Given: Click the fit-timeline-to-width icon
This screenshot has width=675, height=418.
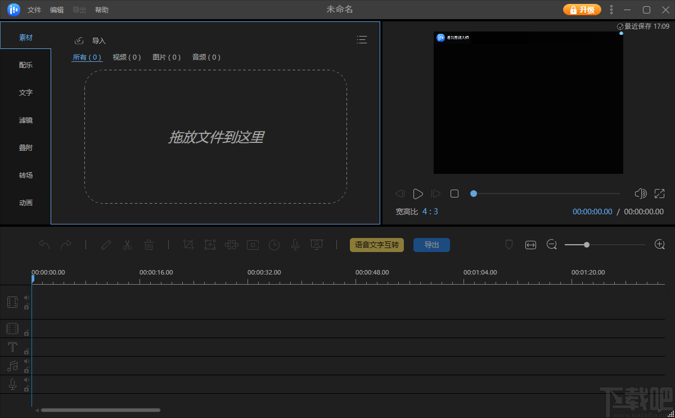Looking at the screenshot, I should point(530,245).
